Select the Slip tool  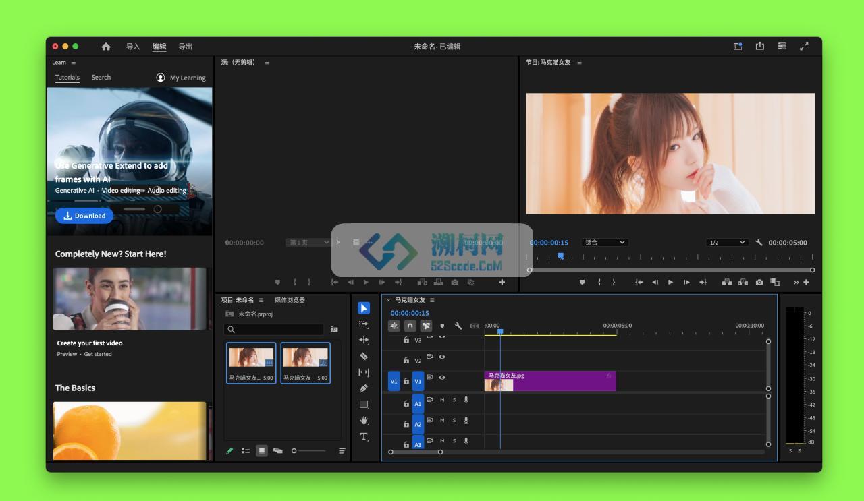364,372
